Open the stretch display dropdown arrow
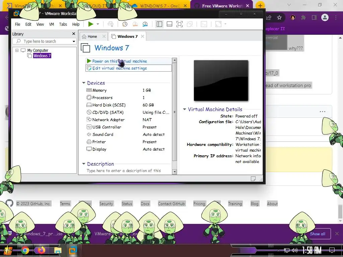This screenshot has width=343, height=257. click(x=225, y=24)
